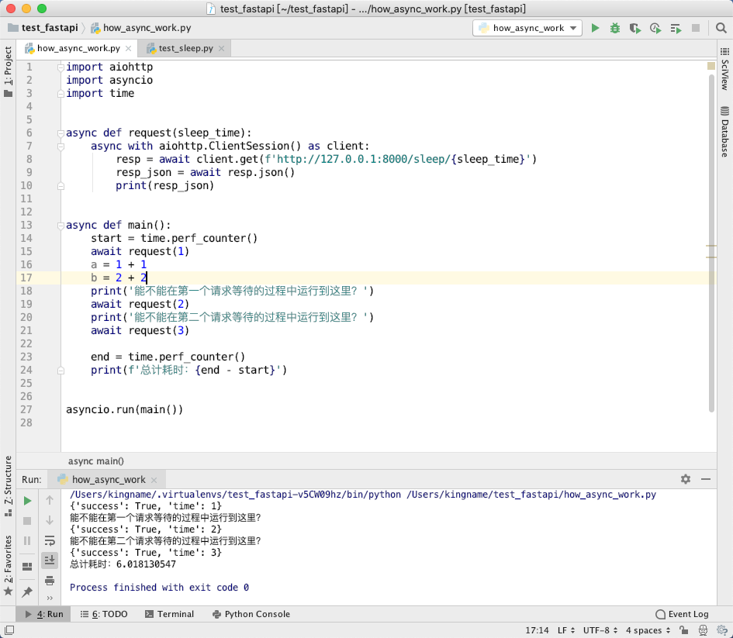Print the Run console output
This screenshot has height=638, width=733.
point(50,581)
